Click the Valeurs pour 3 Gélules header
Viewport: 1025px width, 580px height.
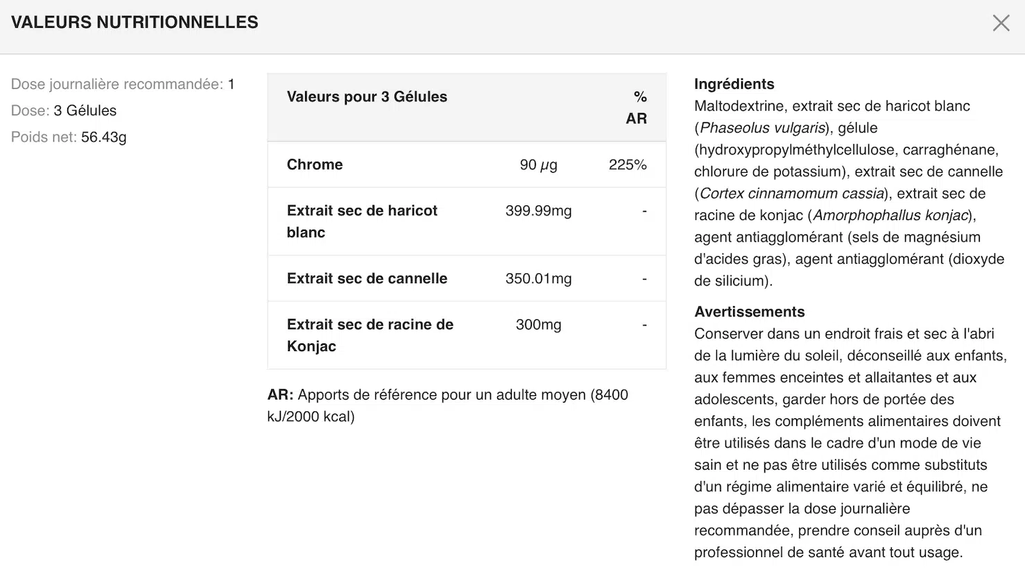click(x=367, y=96)
